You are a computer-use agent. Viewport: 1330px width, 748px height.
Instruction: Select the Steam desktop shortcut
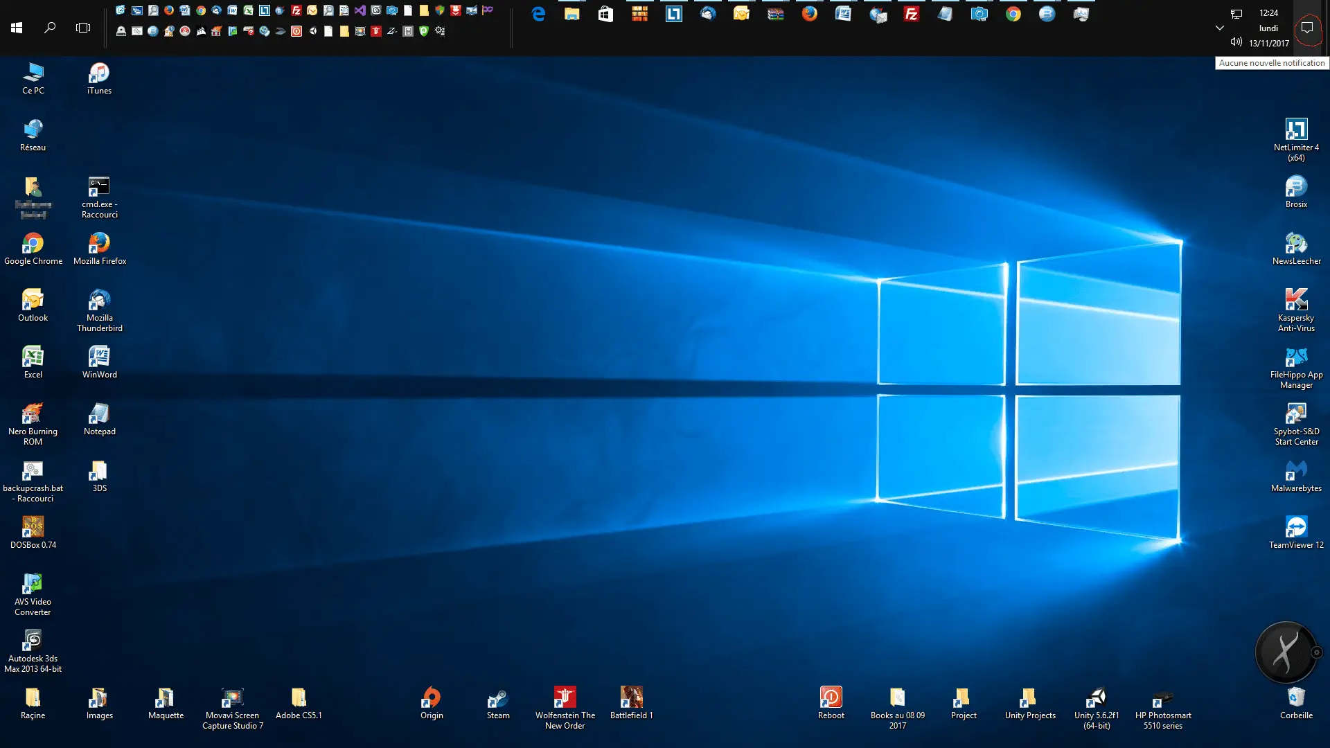498,703
